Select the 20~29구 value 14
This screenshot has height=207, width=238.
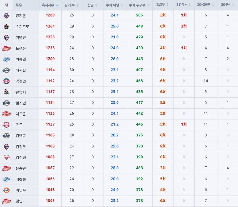coord(206,81)
